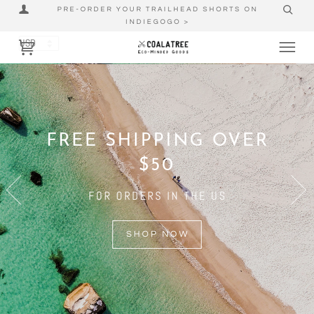Click the beach hero slide image

[157, 189]
